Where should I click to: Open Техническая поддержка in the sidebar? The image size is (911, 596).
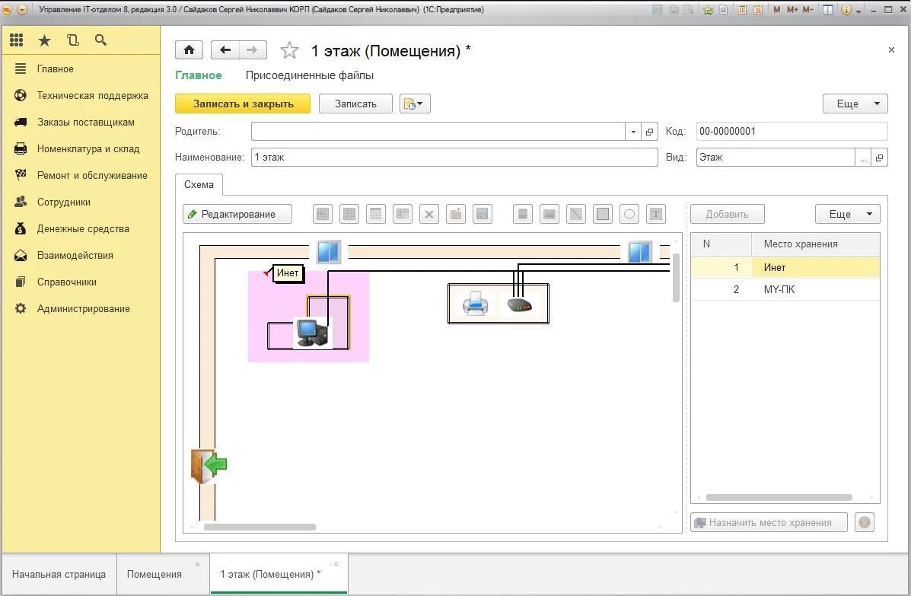tap(92, 96)
